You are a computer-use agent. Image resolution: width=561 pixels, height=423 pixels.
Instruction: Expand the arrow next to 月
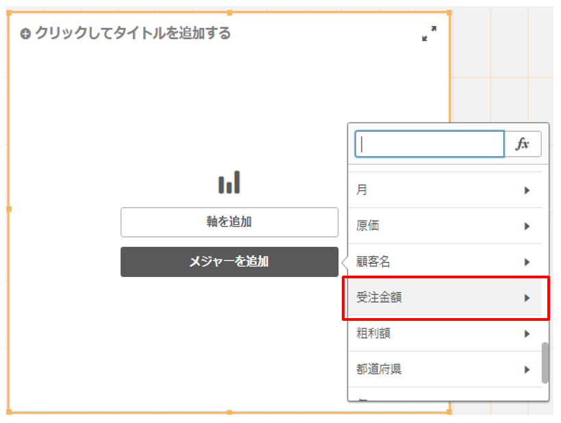click(527, 191)
